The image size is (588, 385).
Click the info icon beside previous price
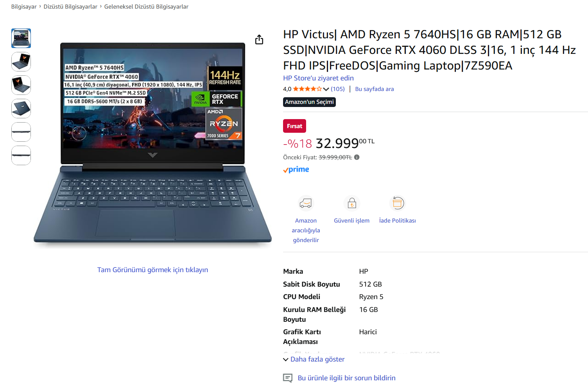357,157
